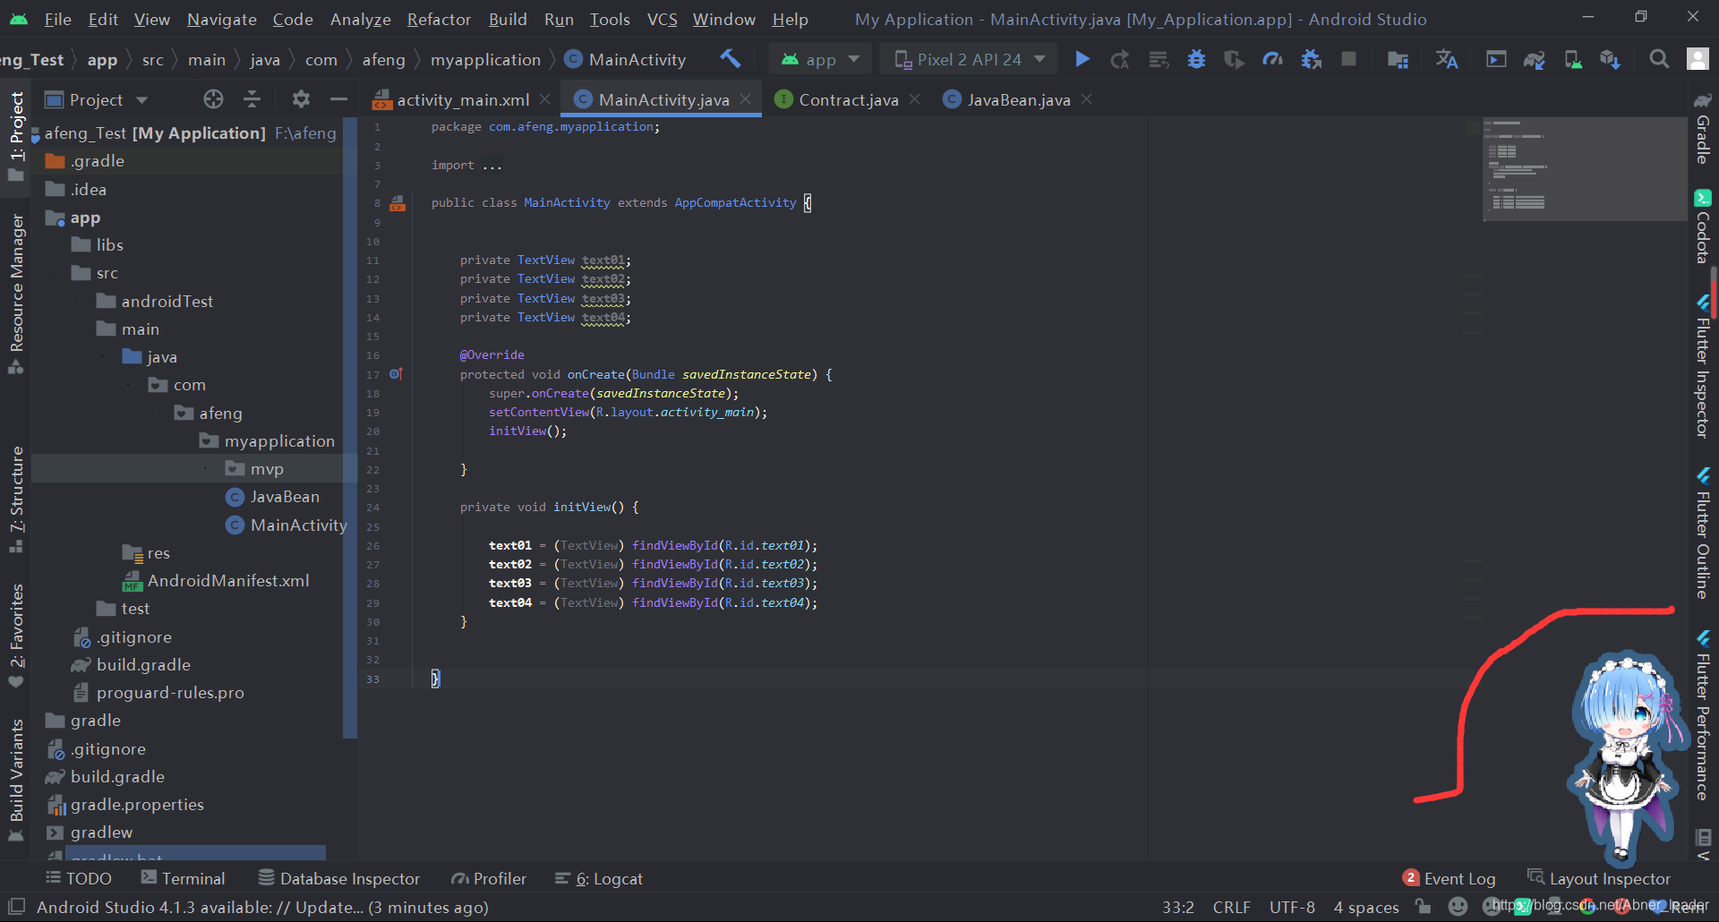Toggle the Resource Manager tool window
The image size is (1719, 922).
coord(16,294)
